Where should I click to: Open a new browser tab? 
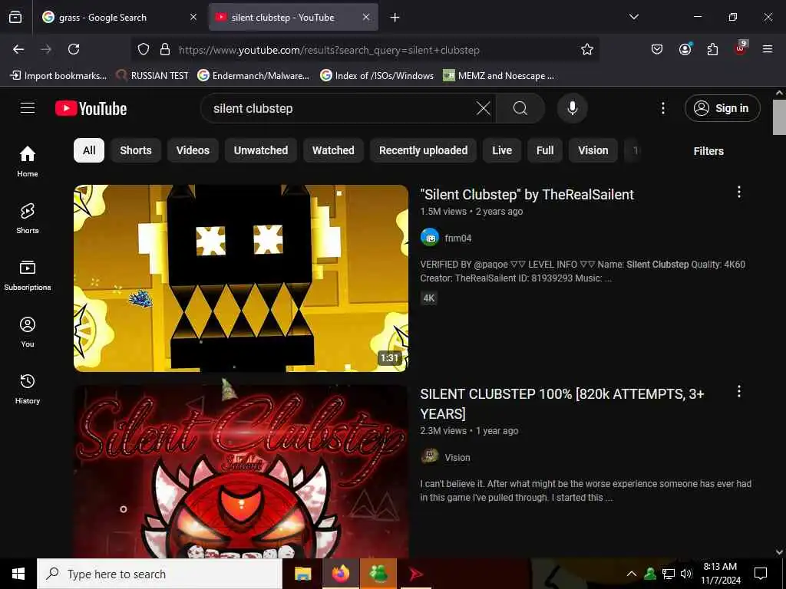click(395, 18)
